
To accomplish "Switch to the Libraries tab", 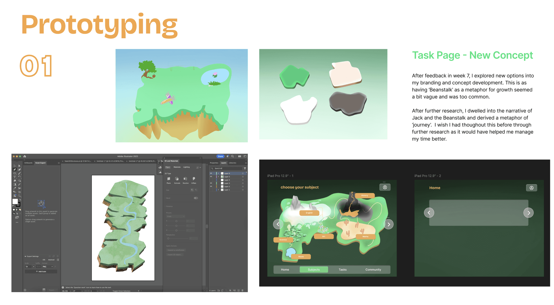I will [x=232, y=163].
